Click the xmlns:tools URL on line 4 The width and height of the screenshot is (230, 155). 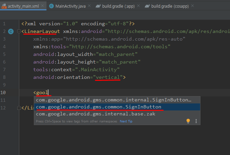pos(120,47)
